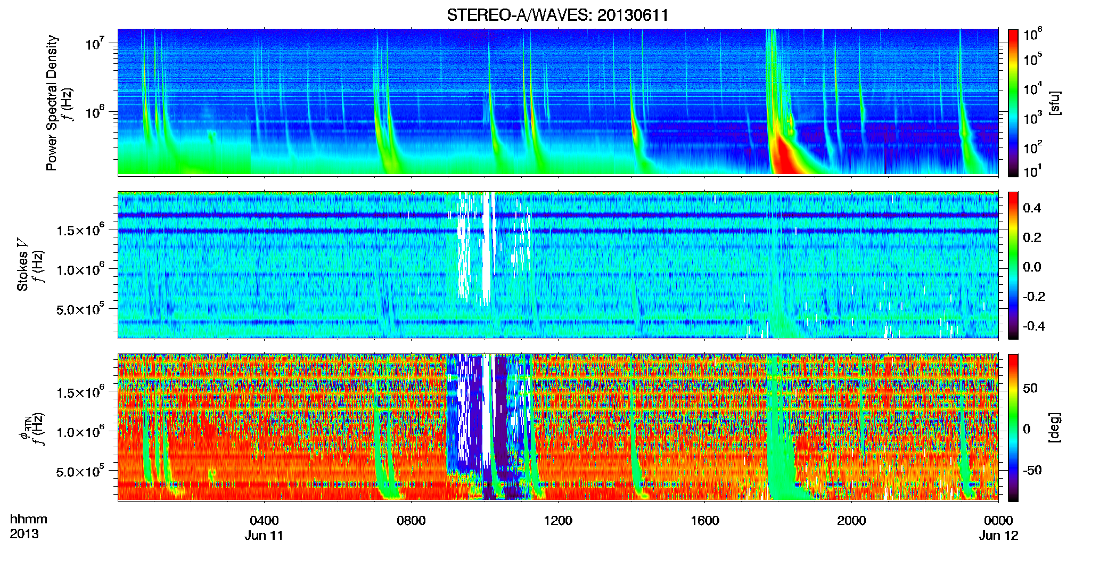Select the 0000 time axis label
Screen dimensions: 1116x575
click(x=998, y=520)
